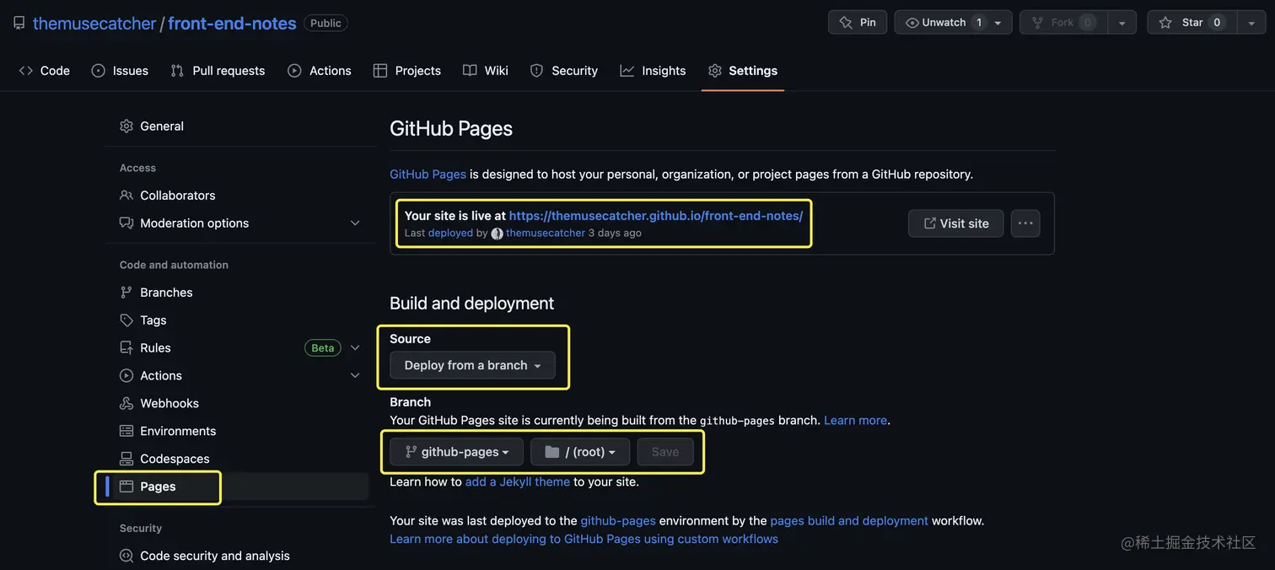Image resolution: width=1275 pixels, height=570 pixels.
Task: Learn more about custom workflows link
Action: click(x=584, y=539)
